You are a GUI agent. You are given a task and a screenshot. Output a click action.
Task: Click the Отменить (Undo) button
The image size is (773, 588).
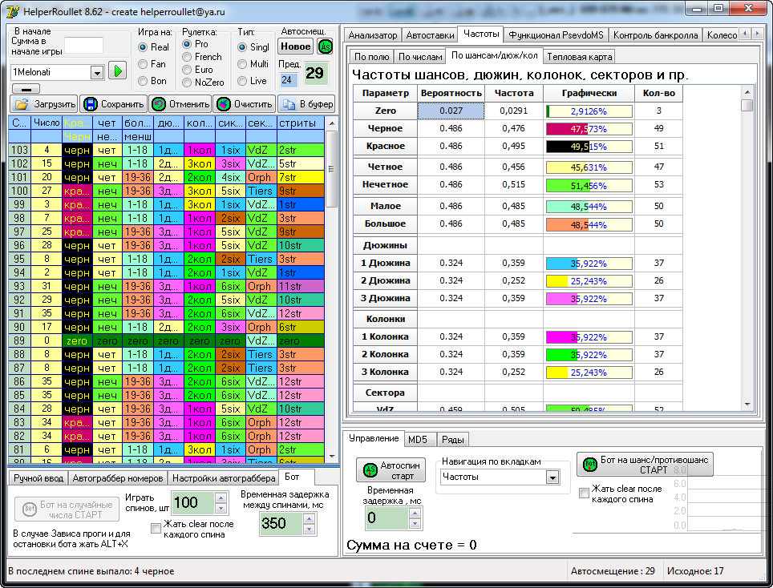(180, 104)
